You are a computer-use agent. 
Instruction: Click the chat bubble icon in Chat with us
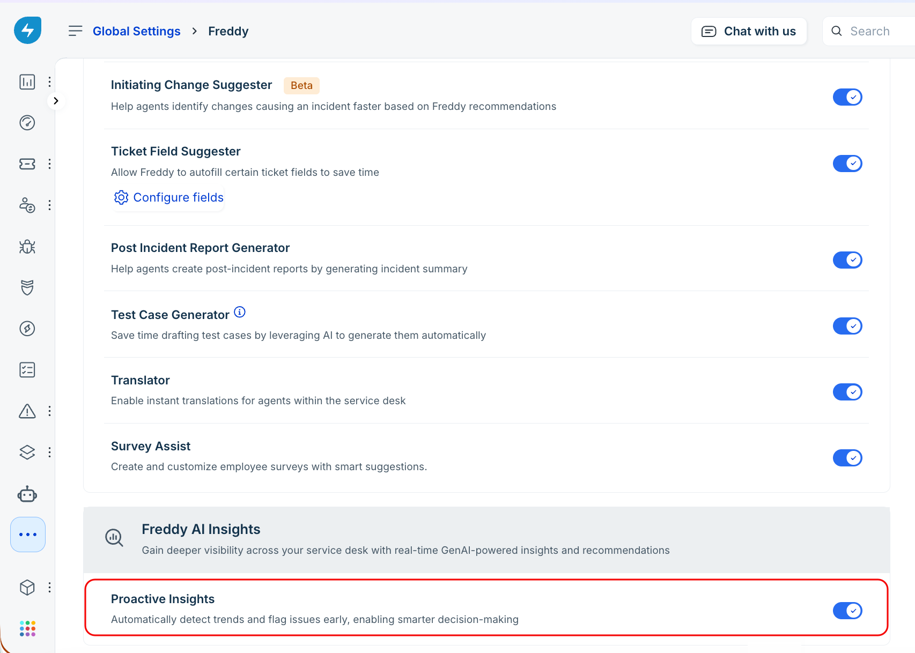[x=709, y=32]
